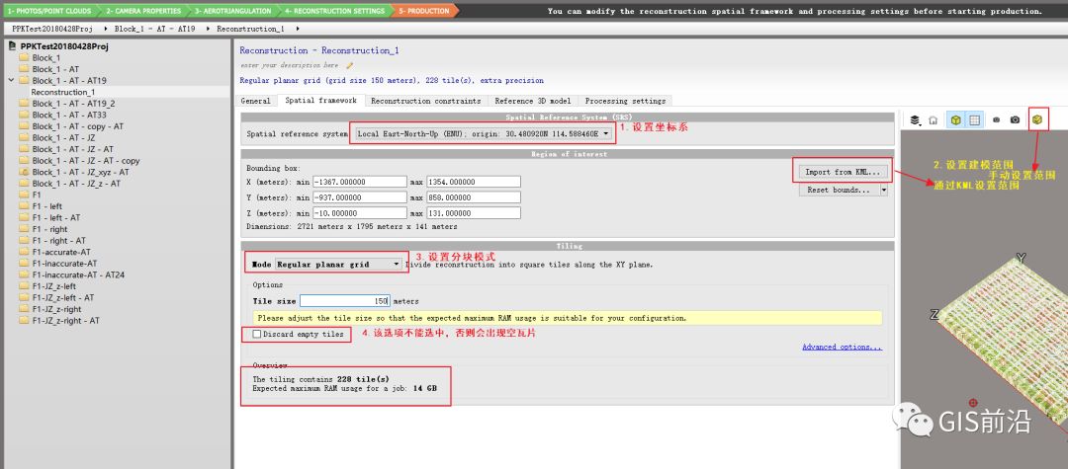The width and height of the screenshot is (1068, 469).
Task: Switch to the Processing settings tab
Action: click(x=625, y=101)
